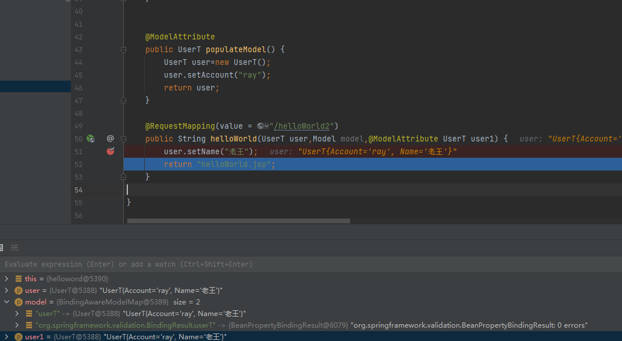Collapse helloWorld method via fold marker on line 50

point(123,139)
